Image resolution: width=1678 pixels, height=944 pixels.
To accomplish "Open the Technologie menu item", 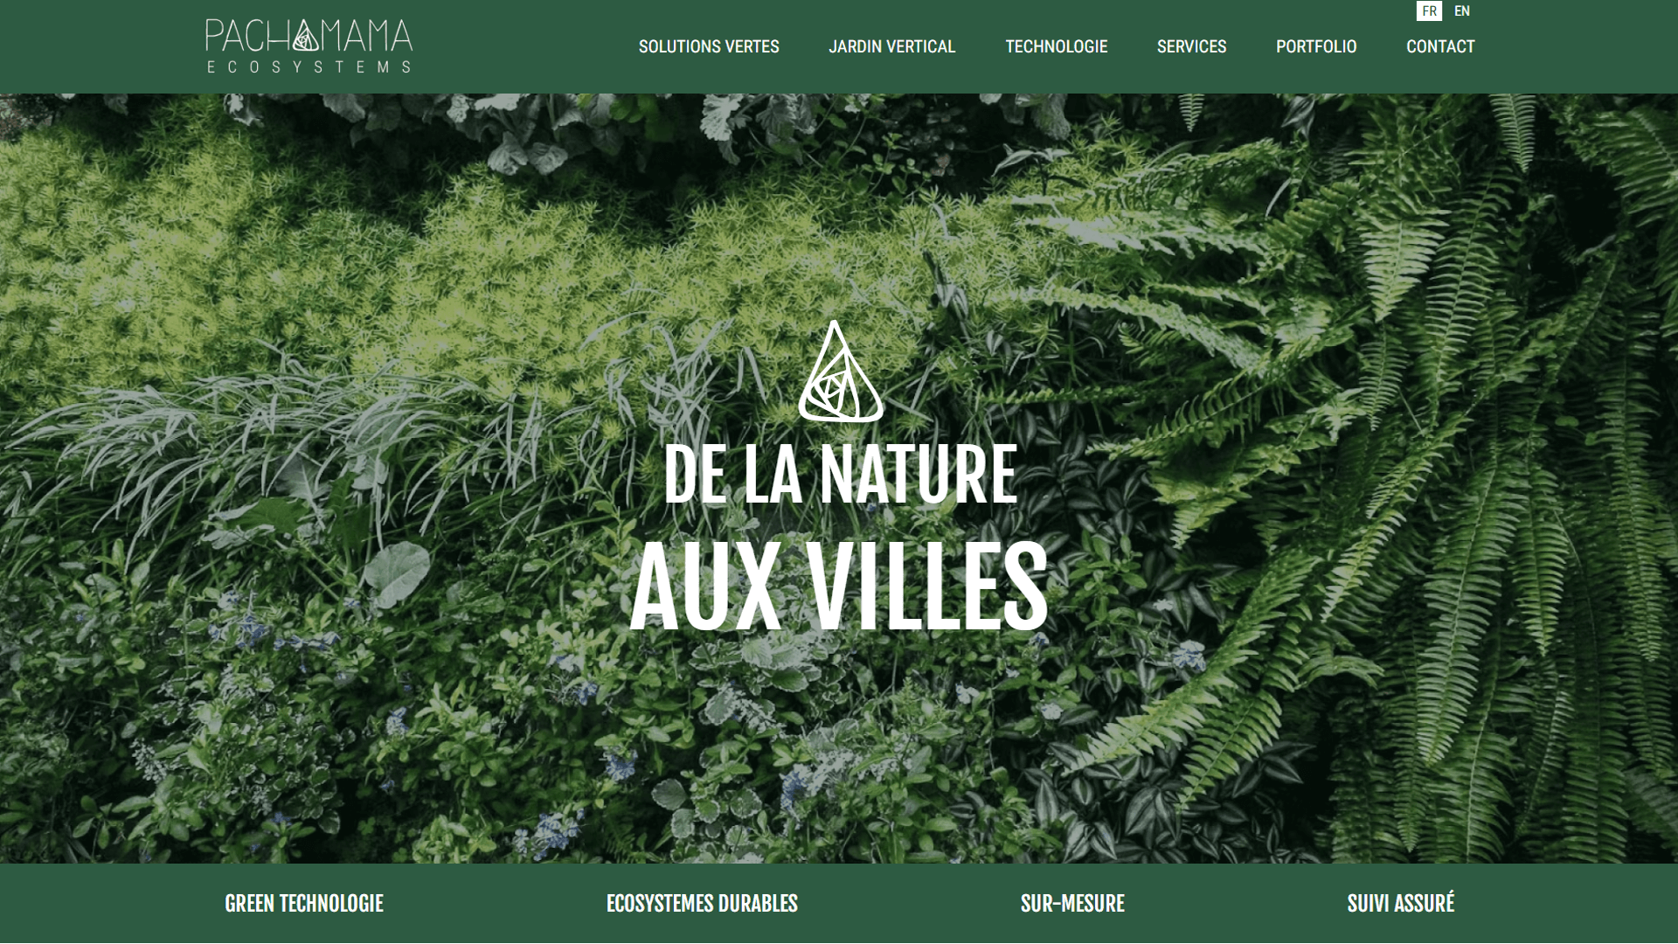I will pos(1056,46).
